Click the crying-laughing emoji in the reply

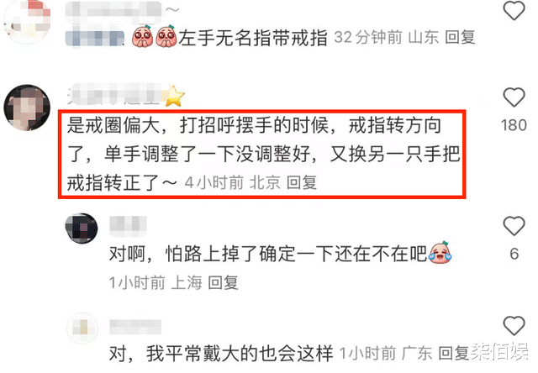[x=440, y=253]
